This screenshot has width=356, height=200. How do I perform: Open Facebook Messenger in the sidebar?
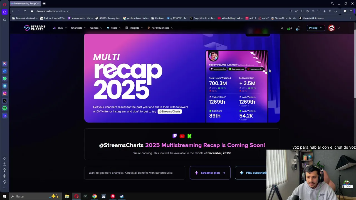click(x=4, y=71)
